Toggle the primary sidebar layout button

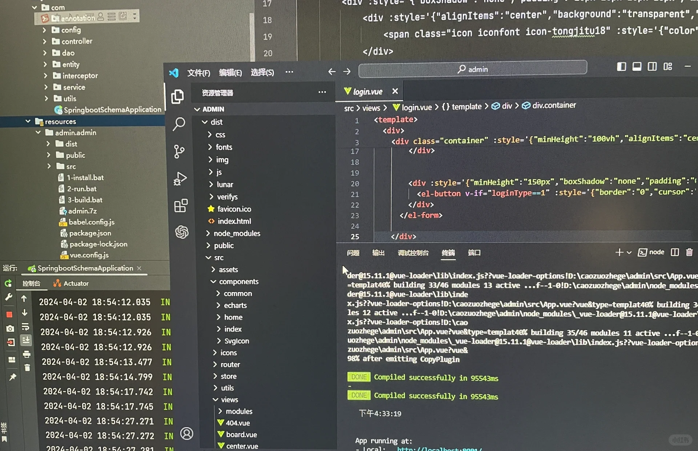pos(621,67)
